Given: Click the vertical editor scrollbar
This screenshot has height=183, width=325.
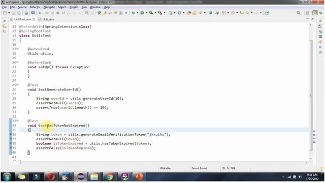Looking at the screenshot, I should 310,96.
